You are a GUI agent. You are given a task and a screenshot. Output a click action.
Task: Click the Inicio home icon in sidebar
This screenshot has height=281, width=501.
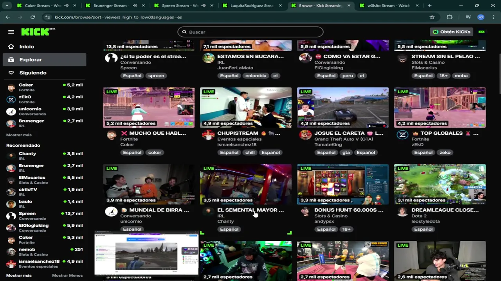pyautogui.click(x=11, y=46)
